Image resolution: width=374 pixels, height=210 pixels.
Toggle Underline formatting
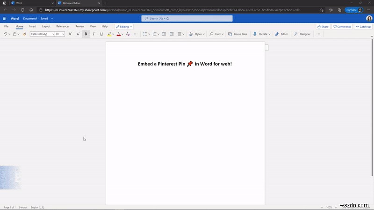[101, 34]
